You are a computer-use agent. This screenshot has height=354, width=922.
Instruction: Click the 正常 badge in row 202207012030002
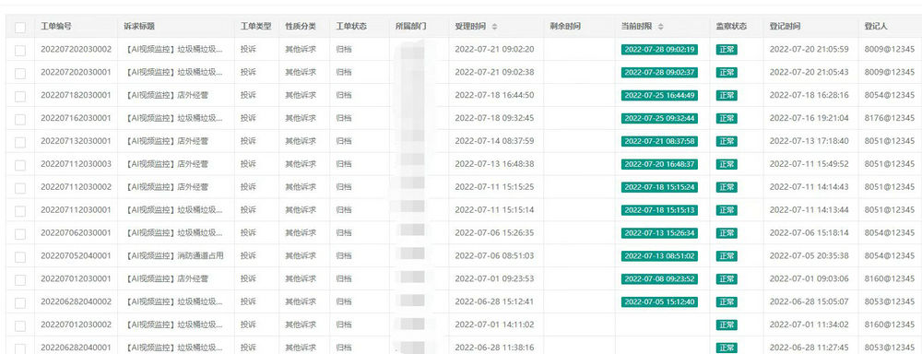pos(727,324)
